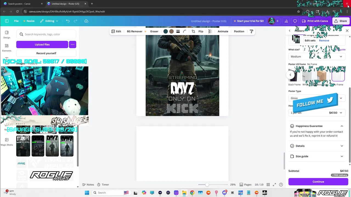Screen dimensions: 351x197
Task: Click the search keywords input field
Action: pos(46,34)
